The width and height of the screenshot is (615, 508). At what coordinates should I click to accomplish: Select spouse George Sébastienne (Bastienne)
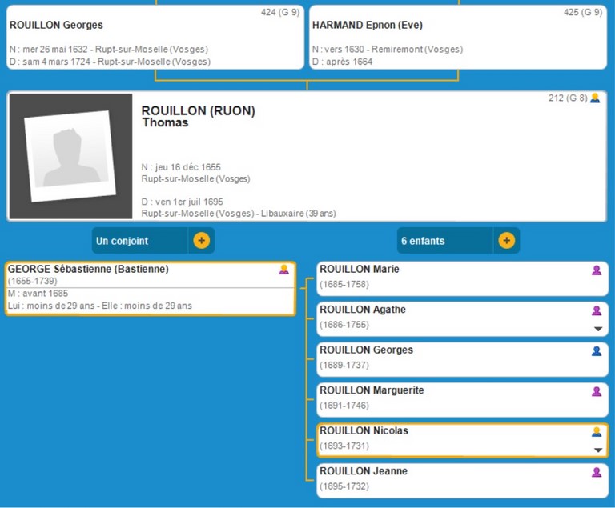coord(136,288)
